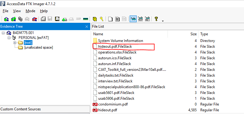Click Export Logical Image (AD1) icon
Viewport: 244px width, 114px height.
(57, 19)
